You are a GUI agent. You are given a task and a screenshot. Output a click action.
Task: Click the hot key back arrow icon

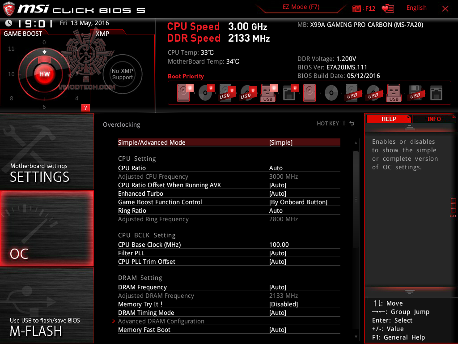[352, 124]
